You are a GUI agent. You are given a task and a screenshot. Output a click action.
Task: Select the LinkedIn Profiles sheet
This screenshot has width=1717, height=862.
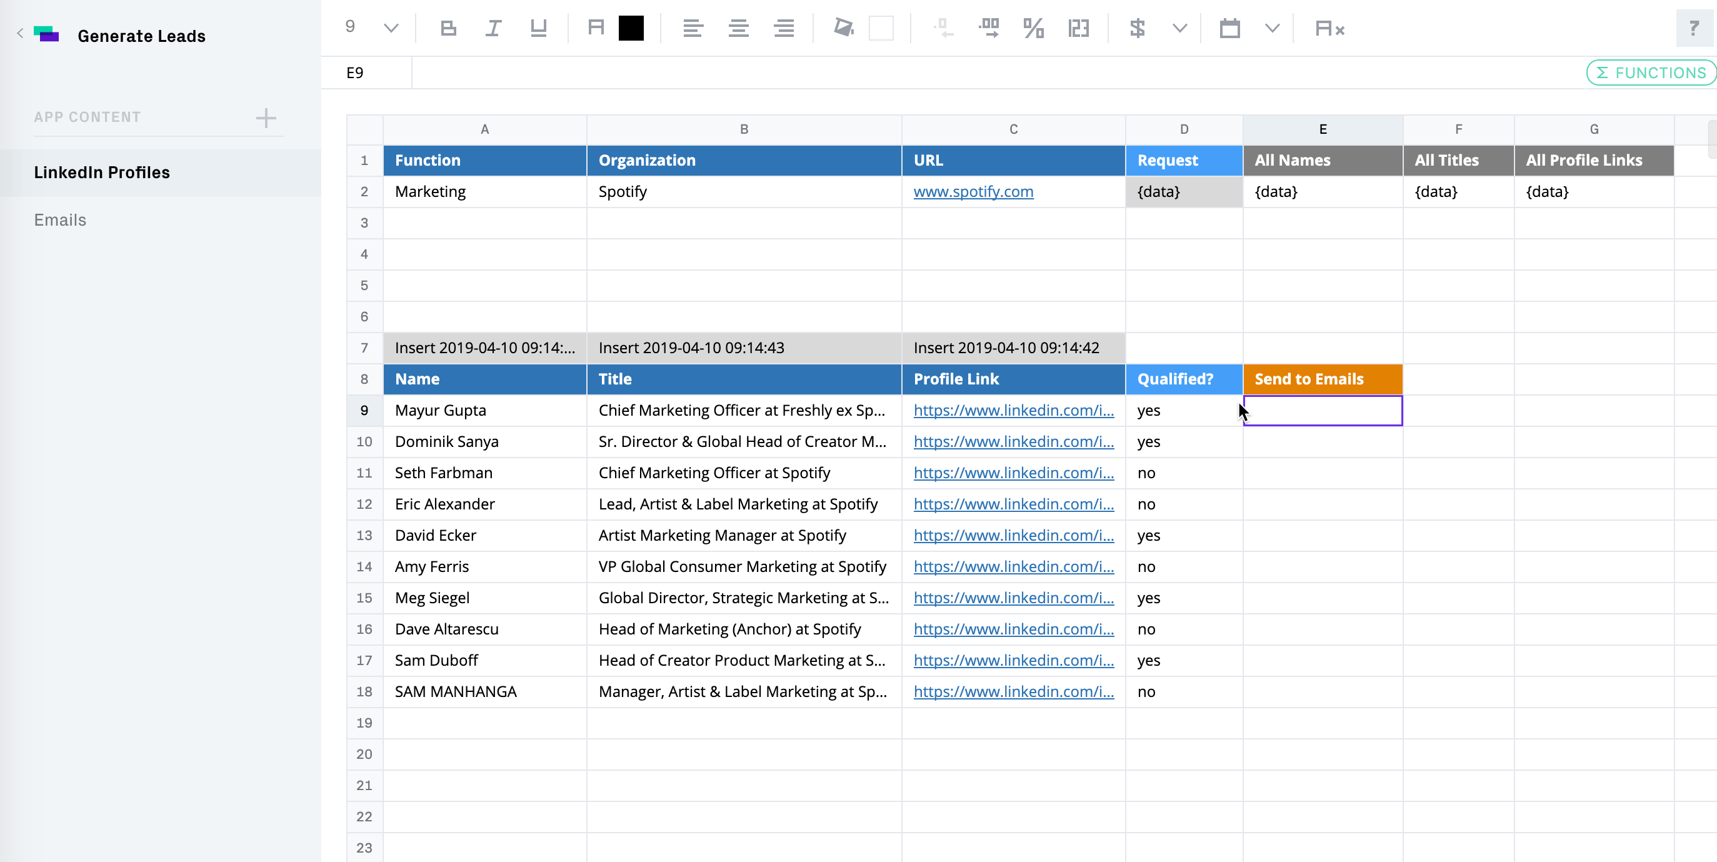pos(102,172)
